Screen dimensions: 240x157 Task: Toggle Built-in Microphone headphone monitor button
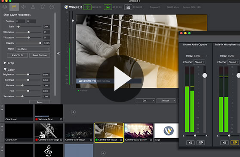(235, 143)
